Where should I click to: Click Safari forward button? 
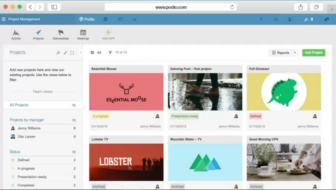pos(40,7)
